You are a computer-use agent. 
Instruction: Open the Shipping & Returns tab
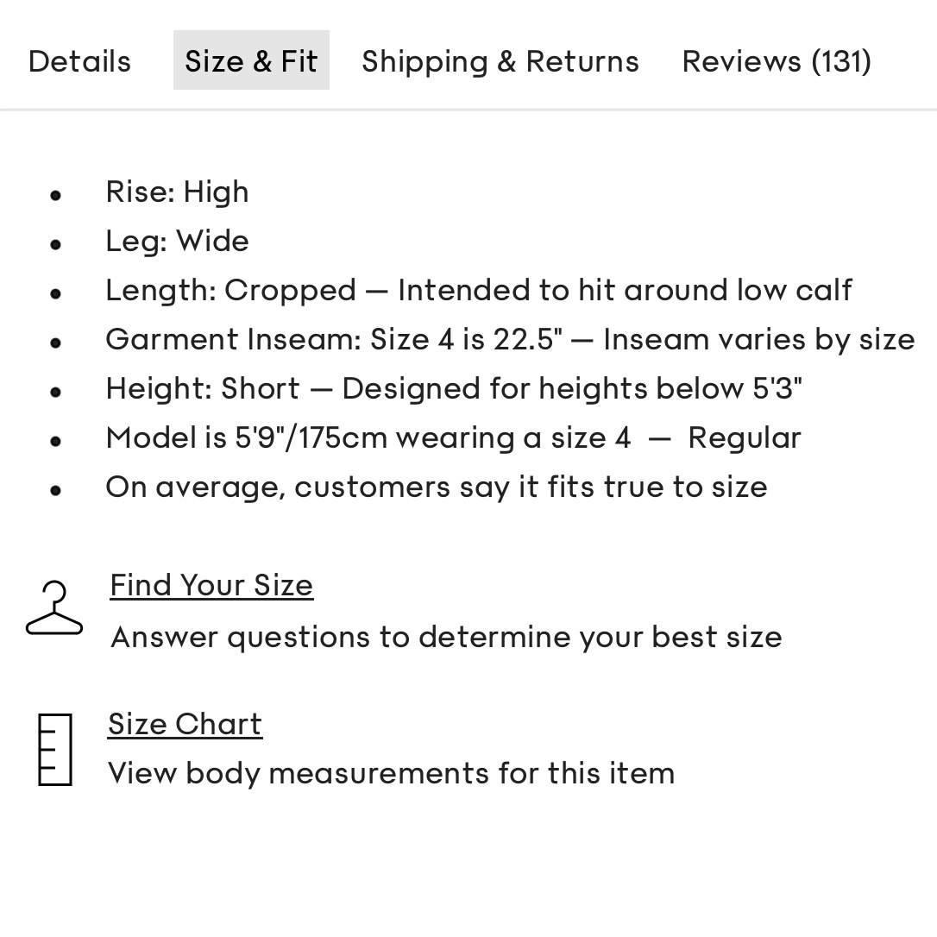point(500,60)
